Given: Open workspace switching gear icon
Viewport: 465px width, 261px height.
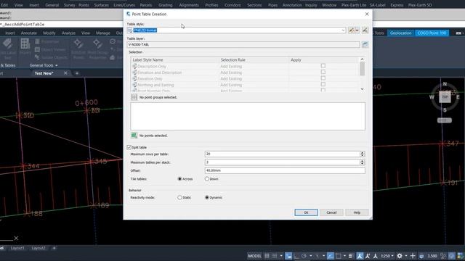Looking at the screenshot, I should pyautogui.click(x=400, y=256).
